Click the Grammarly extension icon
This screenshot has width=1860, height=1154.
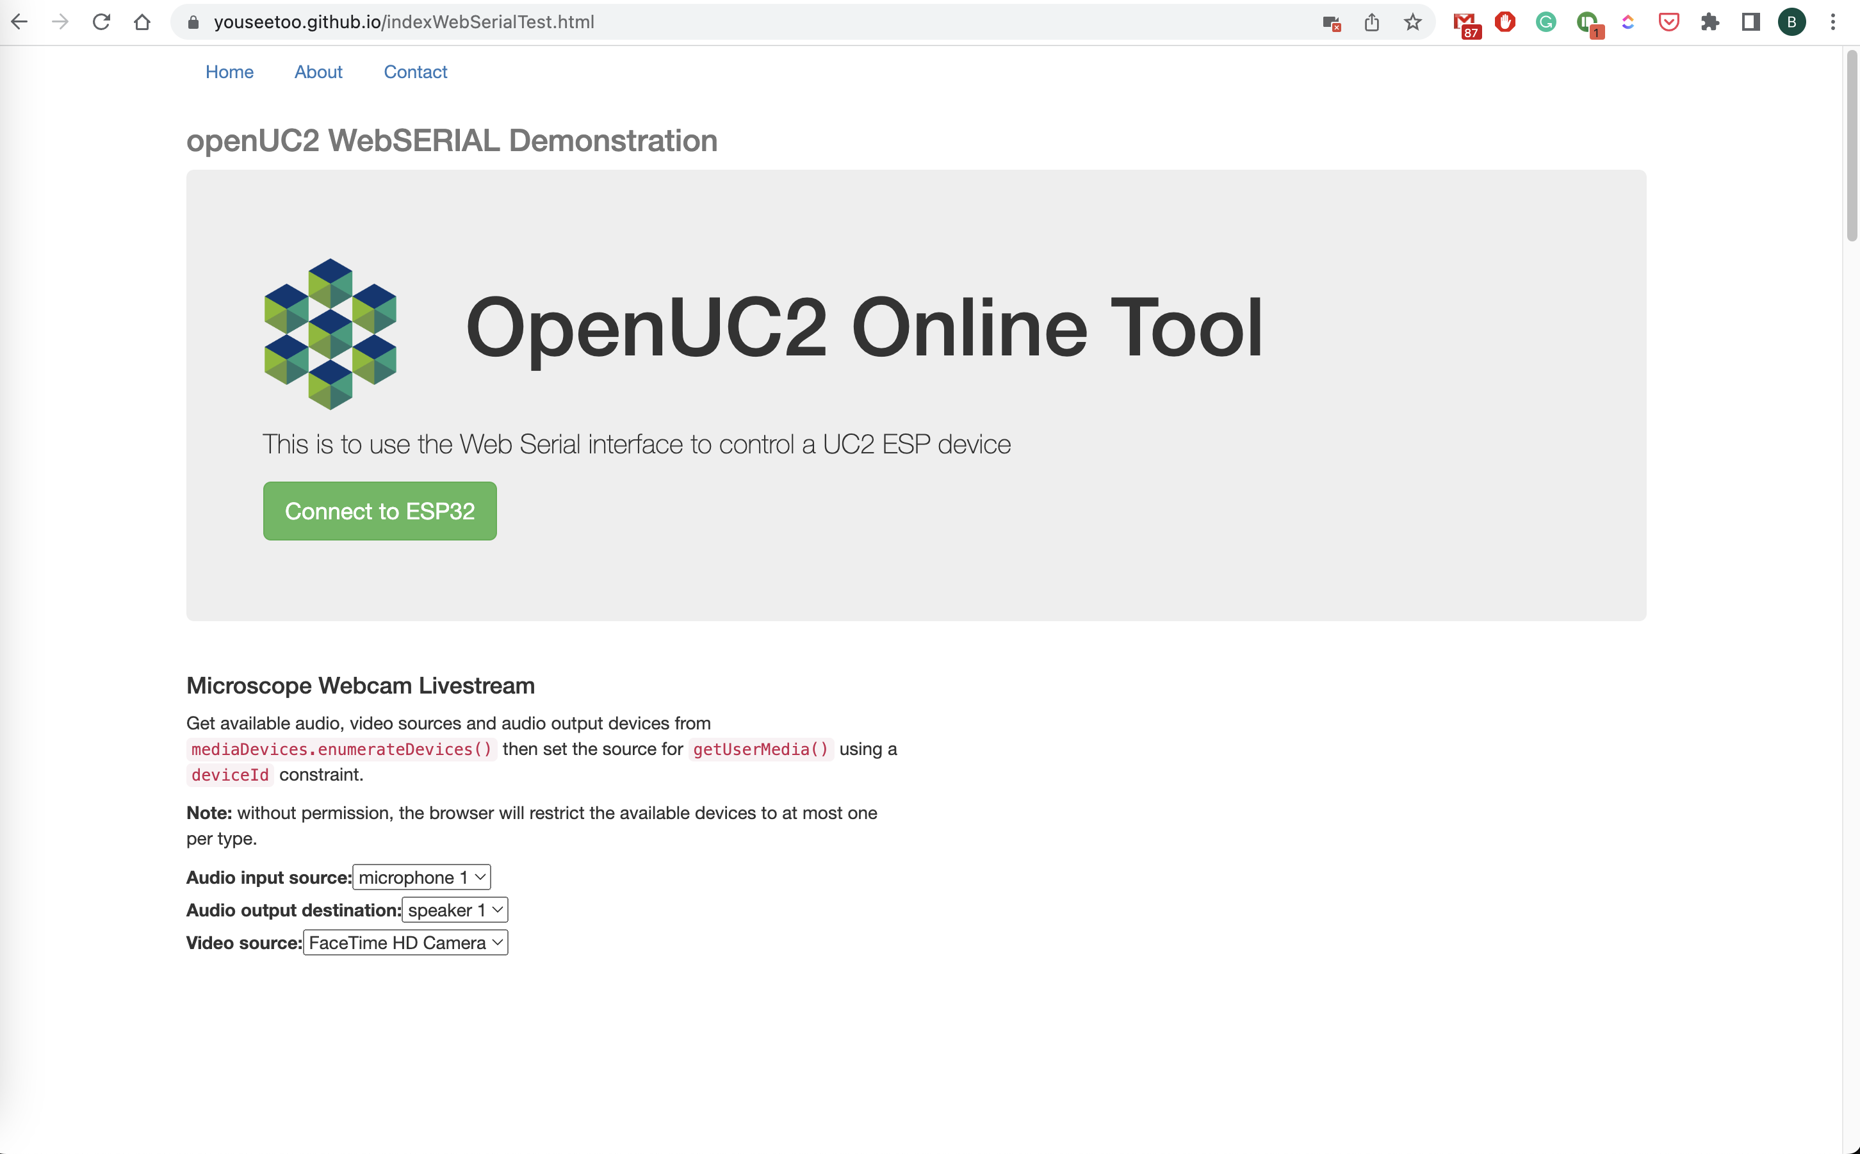pyautogui.click(x=1546, y=22)
